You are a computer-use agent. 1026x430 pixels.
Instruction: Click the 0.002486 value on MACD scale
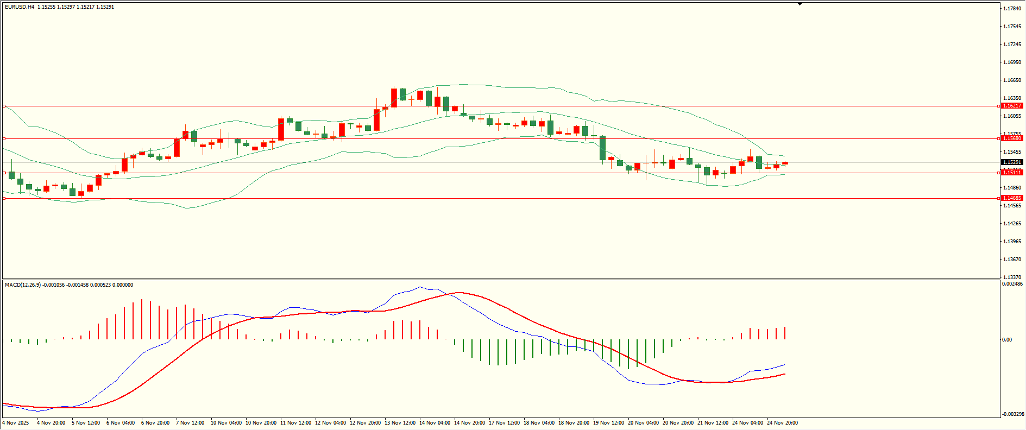[1012, 284]
